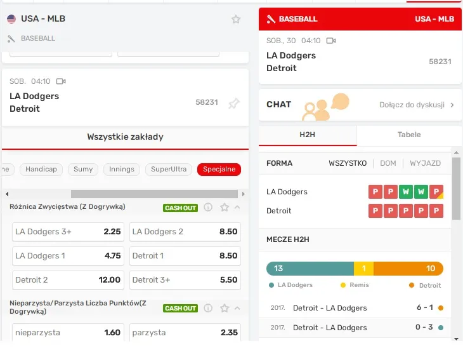Image resolution: width=463 pixels, height=348 pixels.
Task: Select WYJAZD form filter
Action: pos(425,163)
